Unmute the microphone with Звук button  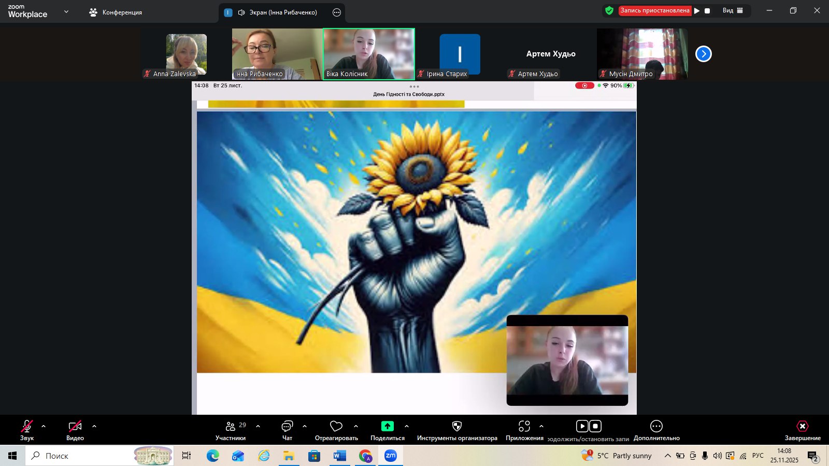27,426
